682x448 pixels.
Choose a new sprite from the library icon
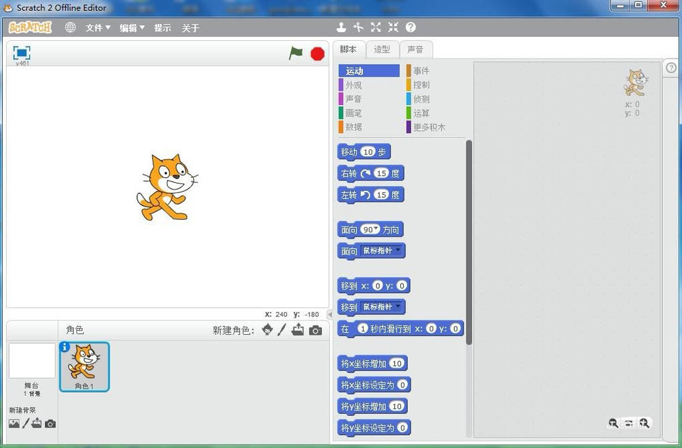coord(267,330)
